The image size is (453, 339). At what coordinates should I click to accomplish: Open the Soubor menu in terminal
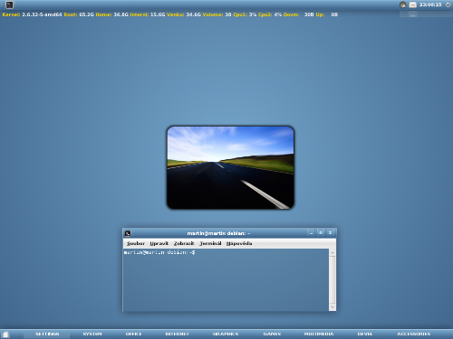click(x=136, y=243)
